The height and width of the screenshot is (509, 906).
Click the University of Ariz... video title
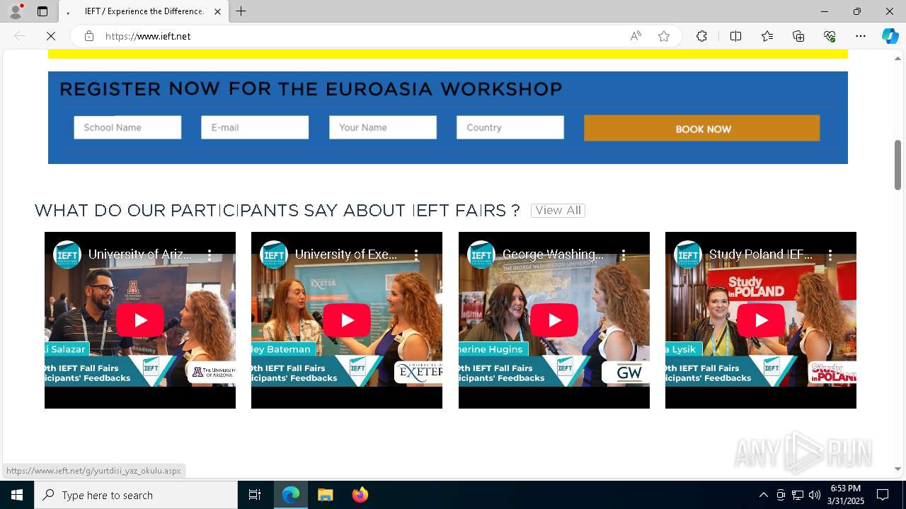tap(140, 255)
